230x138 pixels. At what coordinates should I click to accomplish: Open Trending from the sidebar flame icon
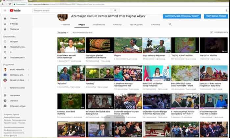(5, 24)
